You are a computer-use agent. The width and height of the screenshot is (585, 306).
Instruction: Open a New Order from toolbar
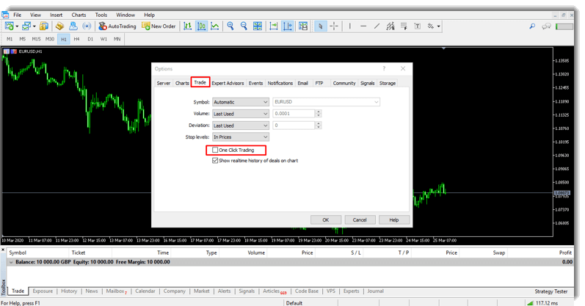point(159,26)
